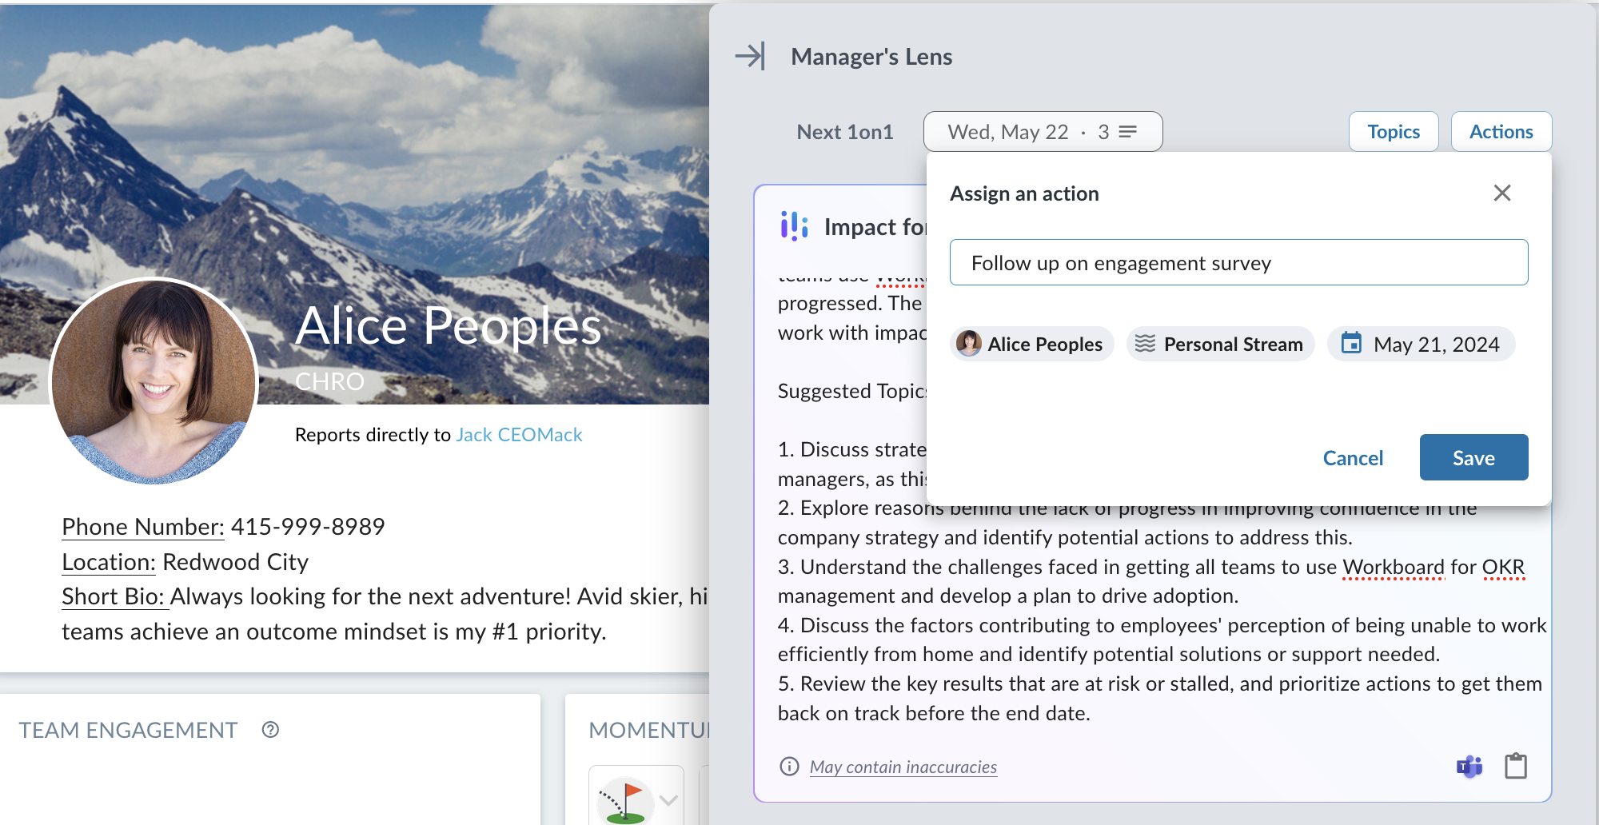Open the Team Engagement help icon
The width and height of the screenshot is (1599, 825).
pos(270,729)
